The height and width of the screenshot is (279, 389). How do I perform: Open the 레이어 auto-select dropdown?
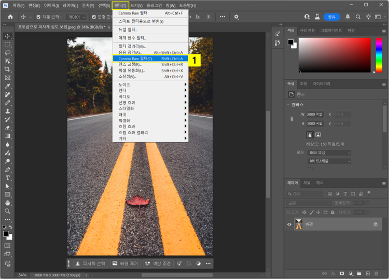point(76,17)
